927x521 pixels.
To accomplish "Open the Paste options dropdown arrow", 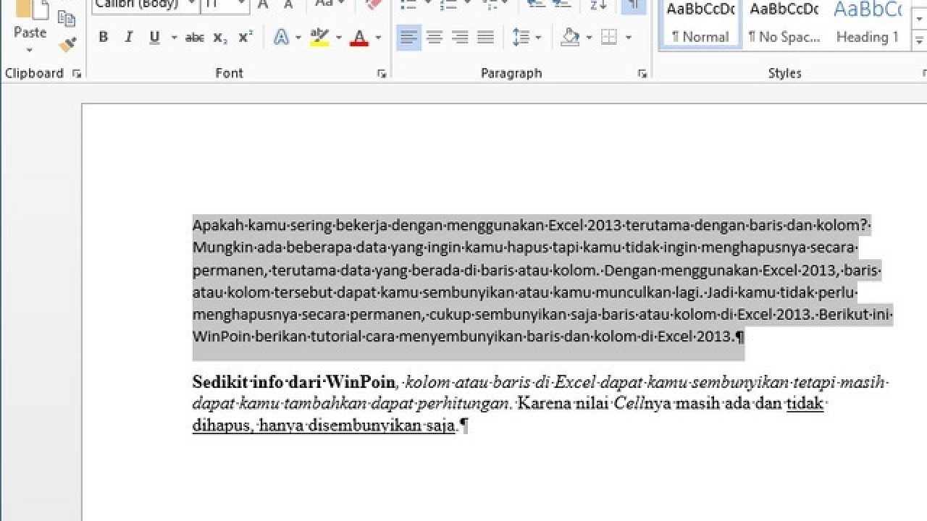I will [30, 51].
